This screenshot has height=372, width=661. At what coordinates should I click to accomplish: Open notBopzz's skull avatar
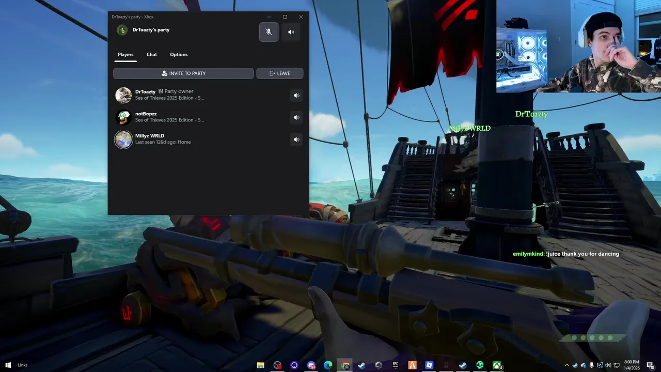123,117
